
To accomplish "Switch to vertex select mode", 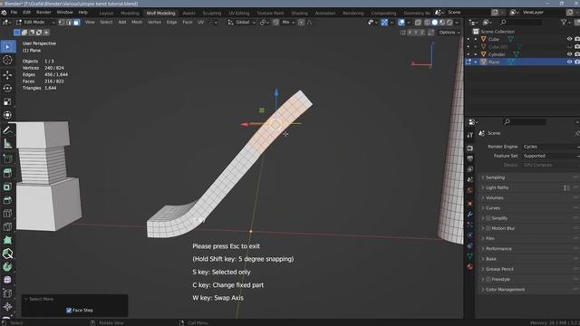I will point(62,22).
